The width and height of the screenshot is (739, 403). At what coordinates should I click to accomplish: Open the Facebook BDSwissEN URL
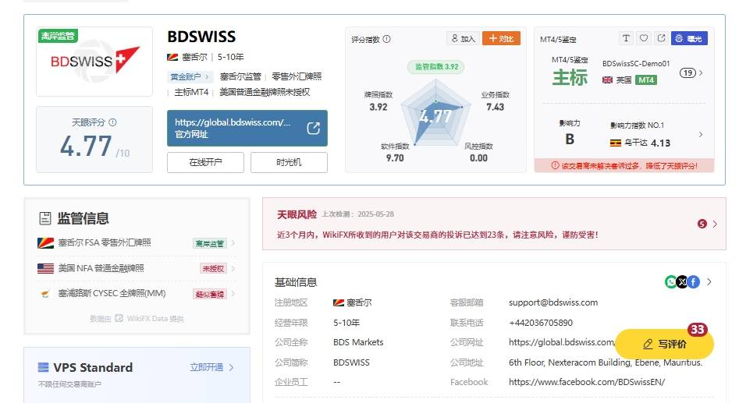[587, 382]
